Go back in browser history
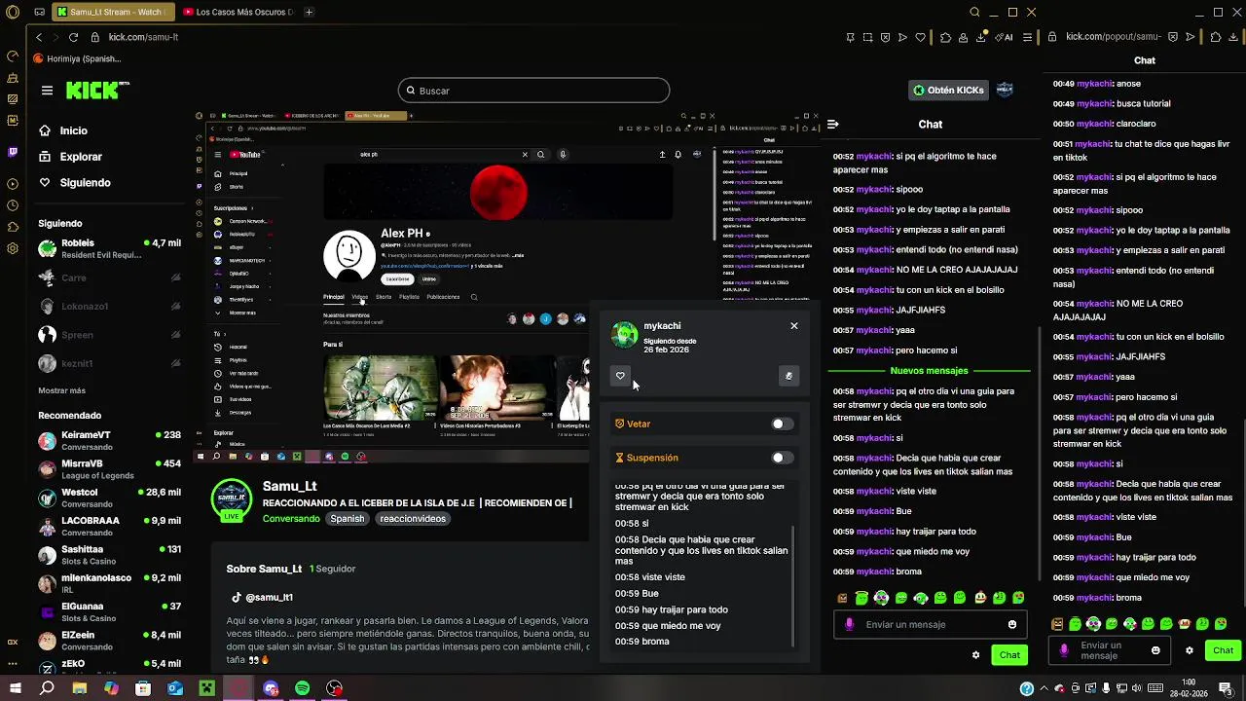1246x701 pixels. (x=39, y=37)
